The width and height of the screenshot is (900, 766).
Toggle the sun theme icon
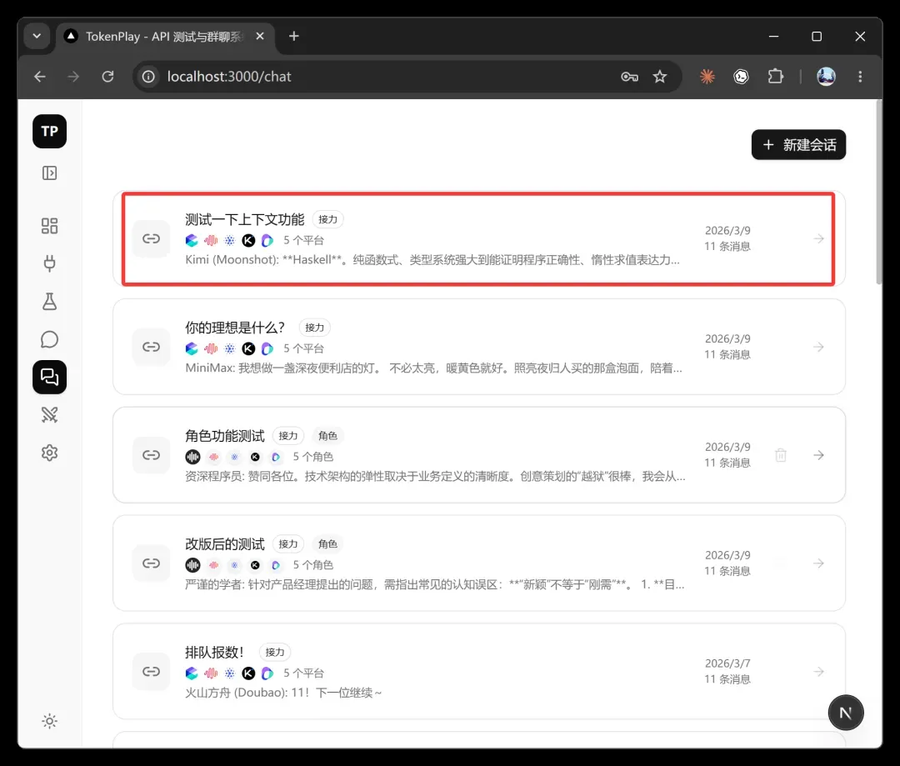[49, 721]
